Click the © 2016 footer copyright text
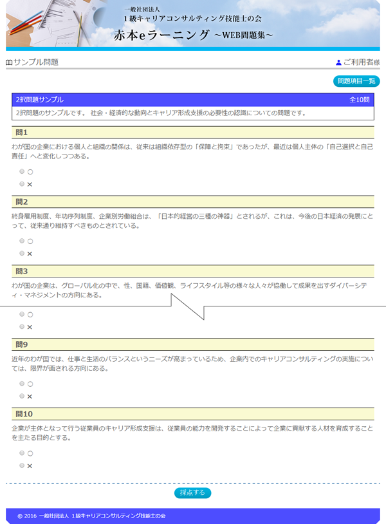The image size is (386, 524). pyautogui.click(x=91, y=516)
